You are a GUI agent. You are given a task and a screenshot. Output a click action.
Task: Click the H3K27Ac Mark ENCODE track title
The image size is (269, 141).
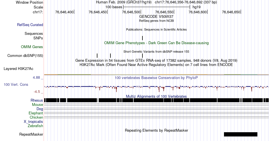click(x=156, y=65)
